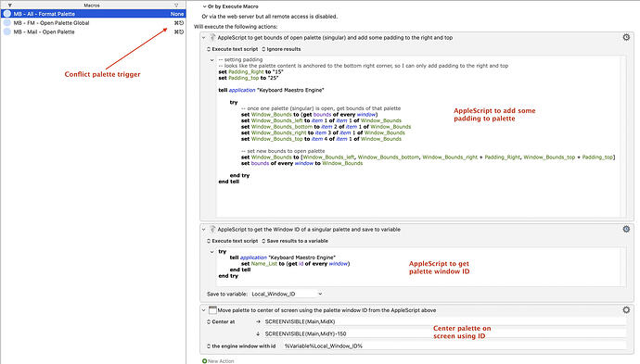Click the SCREENVISIBLE(Main,MidY)-150 field
Image resolution: width=640 pixels, height=364 pixels.
pos(444,333)
